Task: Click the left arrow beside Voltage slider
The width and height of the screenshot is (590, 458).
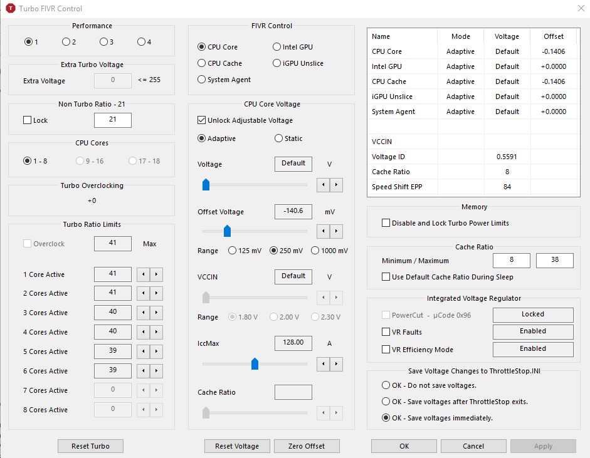Action: tap(324, 185)
